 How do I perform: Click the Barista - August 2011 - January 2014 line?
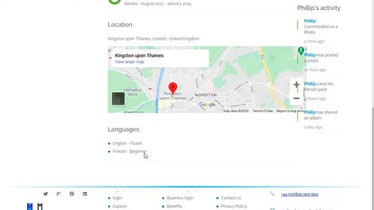(158, 3)
